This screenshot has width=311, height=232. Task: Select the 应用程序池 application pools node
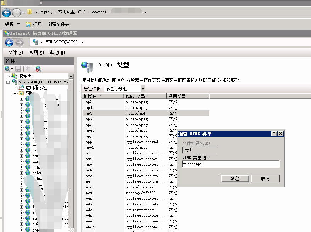pyautogui.click(x=36, y=88)
